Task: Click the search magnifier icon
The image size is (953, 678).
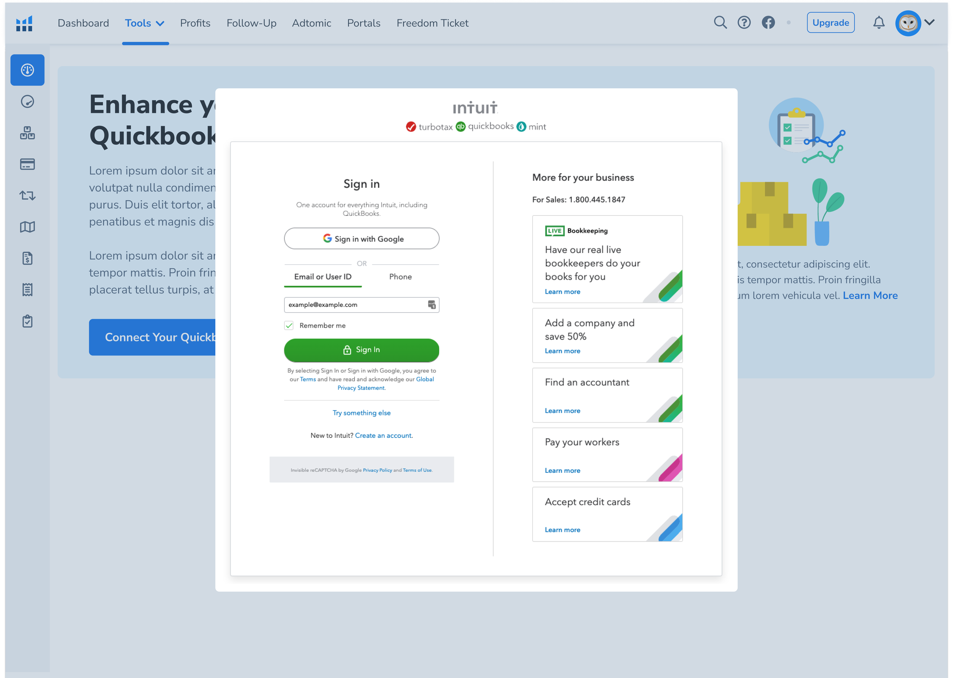Action: (x=720, y=22)
